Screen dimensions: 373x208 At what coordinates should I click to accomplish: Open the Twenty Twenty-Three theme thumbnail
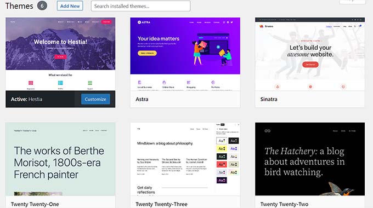coord(185,159)
